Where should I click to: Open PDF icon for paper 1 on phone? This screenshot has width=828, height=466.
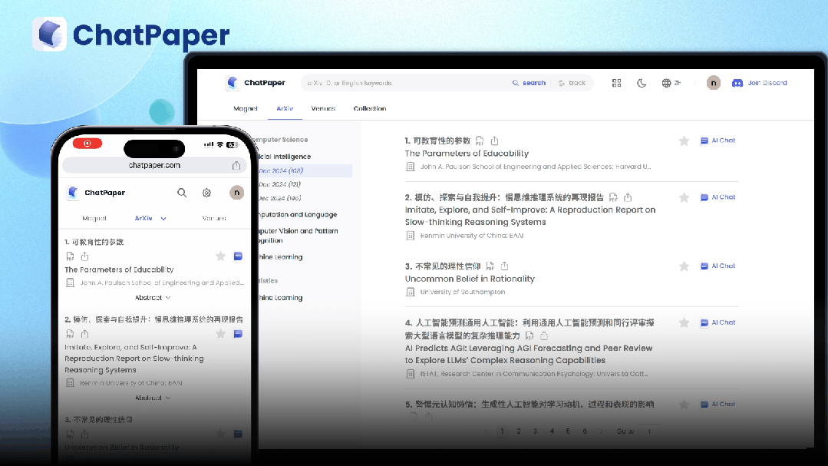(70, 256)
